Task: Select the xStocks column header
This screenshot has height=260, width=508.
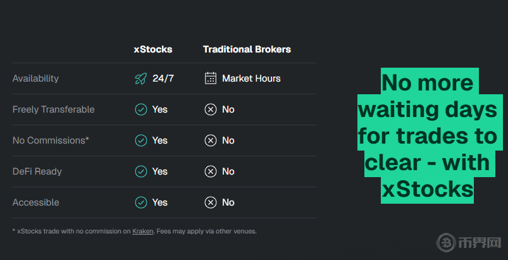Action: coord(153,49)
